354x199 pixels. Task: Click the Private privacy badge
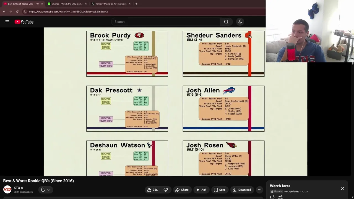tap(277, 192)
